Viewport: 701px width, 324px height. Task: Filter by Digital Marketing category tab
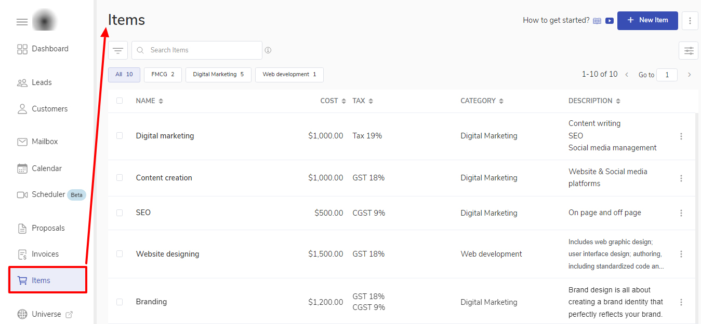point(218,75)
